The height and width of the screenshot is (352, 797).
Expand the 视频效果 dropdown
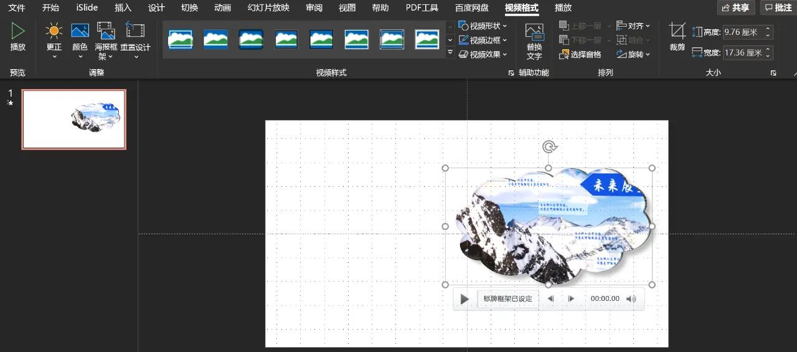click(x=483, y=55)
